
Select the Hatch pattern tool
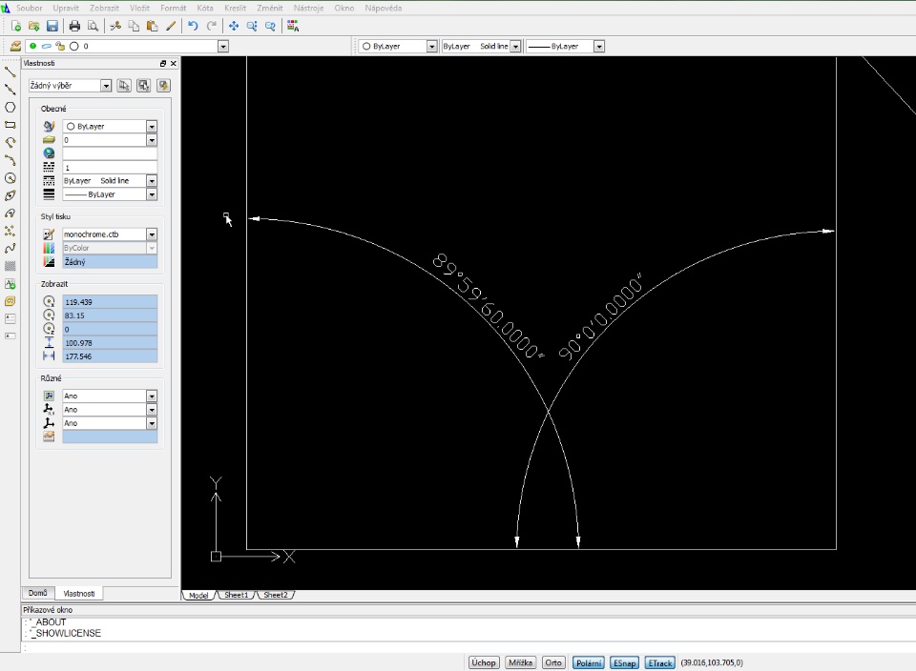10,266
